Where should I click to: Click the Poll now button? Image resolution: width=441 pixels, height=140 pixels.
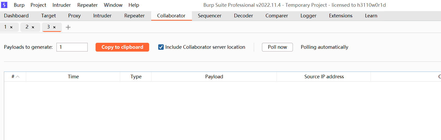(277, 47)
